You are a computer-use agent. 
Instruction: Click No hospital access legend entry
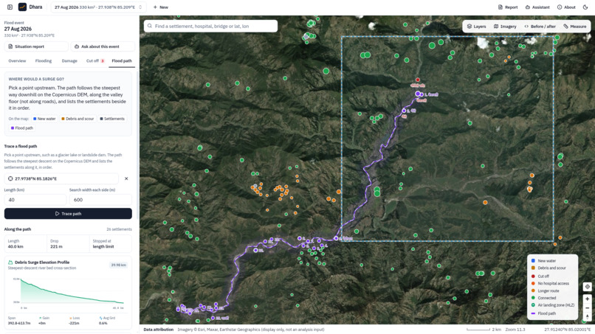550,284
